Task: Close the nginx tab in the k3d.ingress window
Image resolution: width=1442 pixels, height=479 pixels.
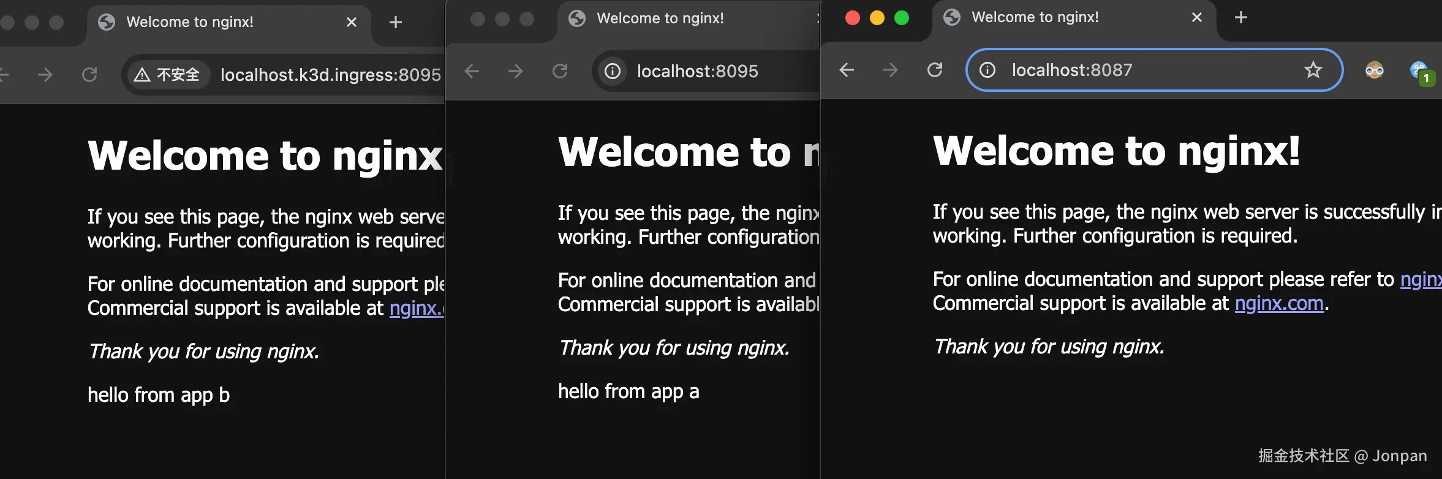Action: coord(352,22)
